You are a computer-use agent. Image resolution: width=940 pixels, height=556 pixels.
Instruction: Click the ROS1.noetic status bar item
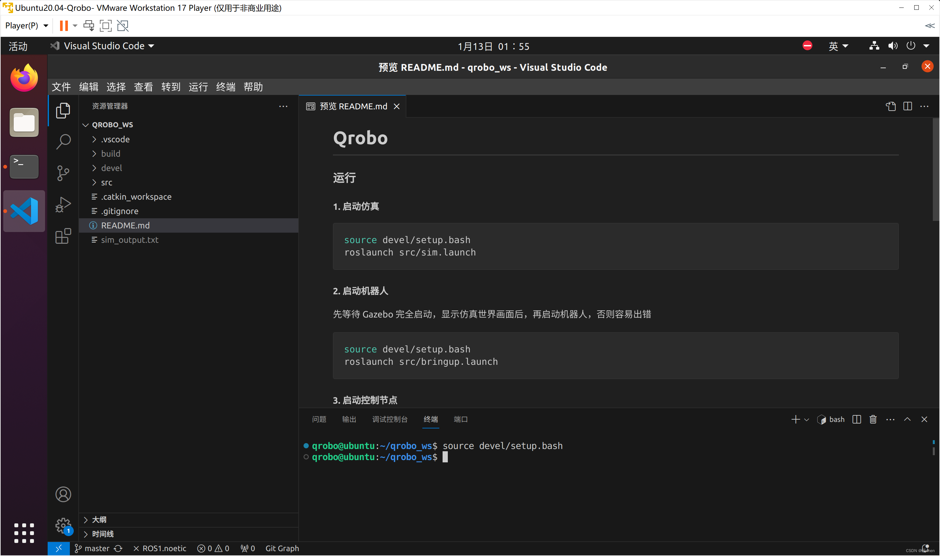point(160,548)
